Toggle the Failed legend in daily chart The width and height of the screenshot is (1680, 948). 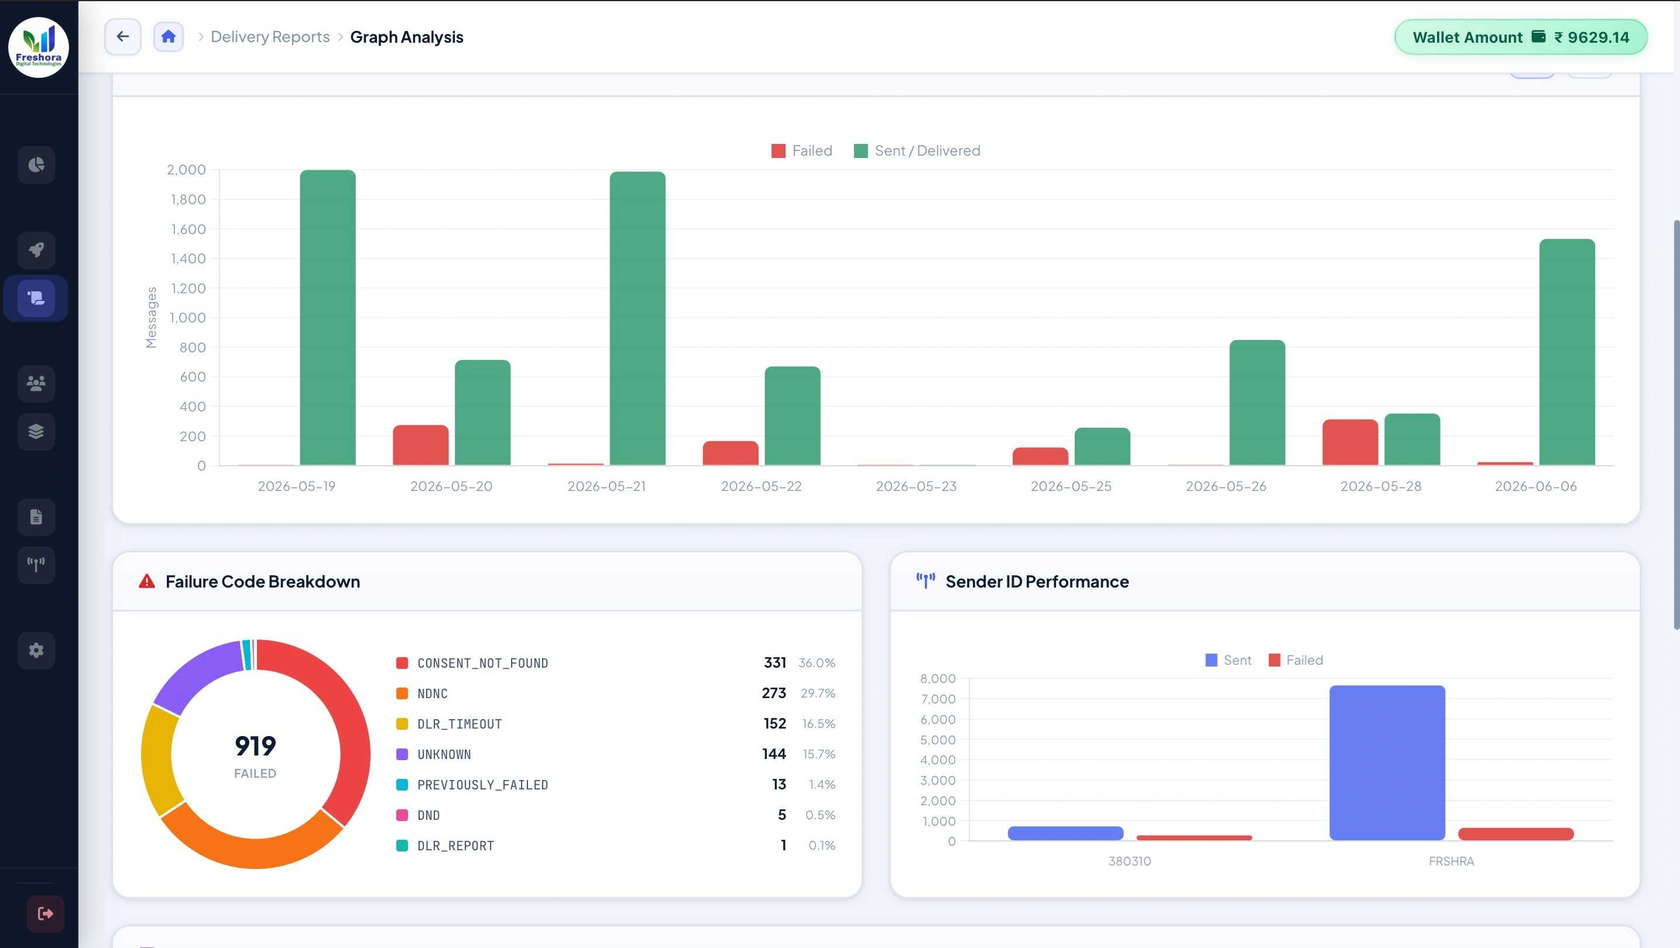801,150
